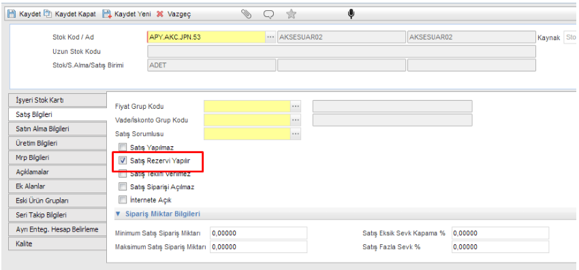Click the Satış unit field beside S.Alma

pos(471,65)
